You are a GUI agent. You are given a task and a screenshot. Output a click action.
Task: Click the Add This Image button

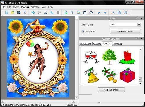[111, 90]
